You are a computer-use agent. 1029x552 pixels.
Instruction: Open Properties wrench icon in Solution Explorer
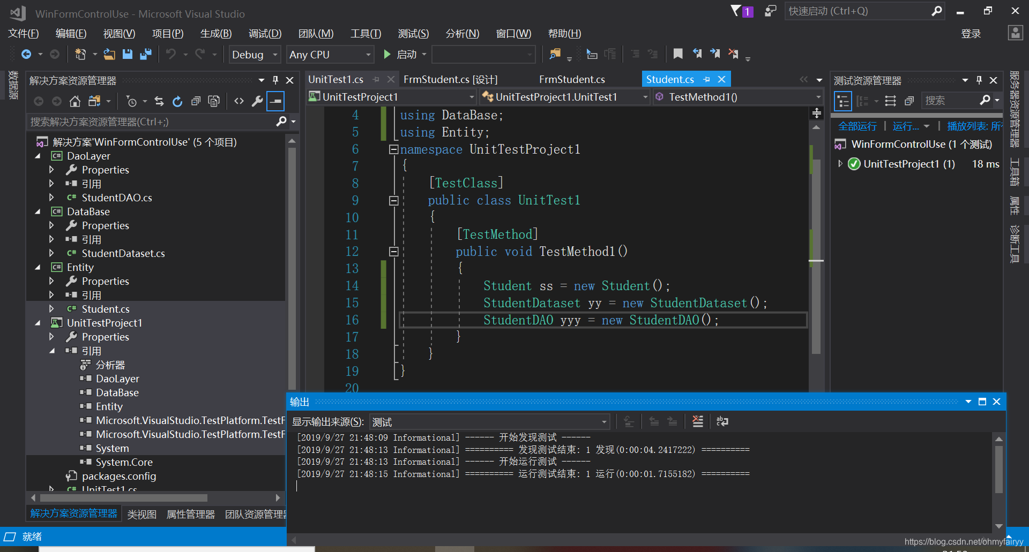click(x=257, y=101)
